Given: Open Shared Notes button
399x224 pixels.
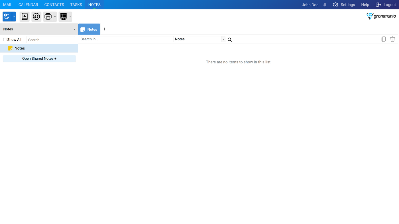Looking at the screenshot, I should tap(39, 59).
